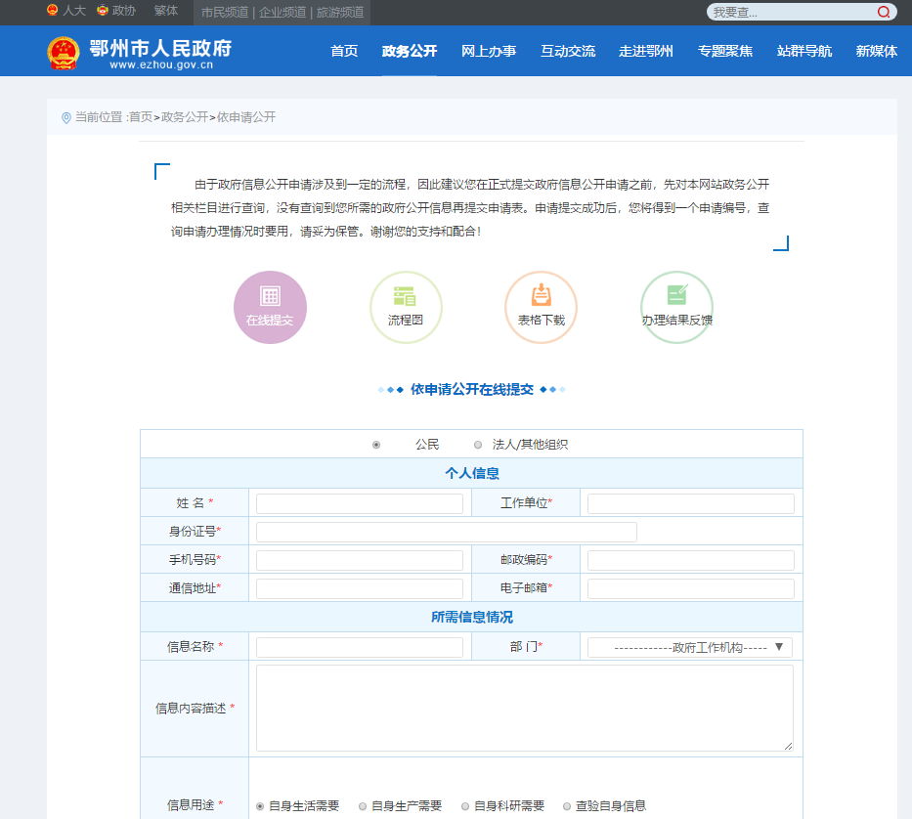
Task: Click the 电子邮箱 input field
Action: tap(690, 588)
